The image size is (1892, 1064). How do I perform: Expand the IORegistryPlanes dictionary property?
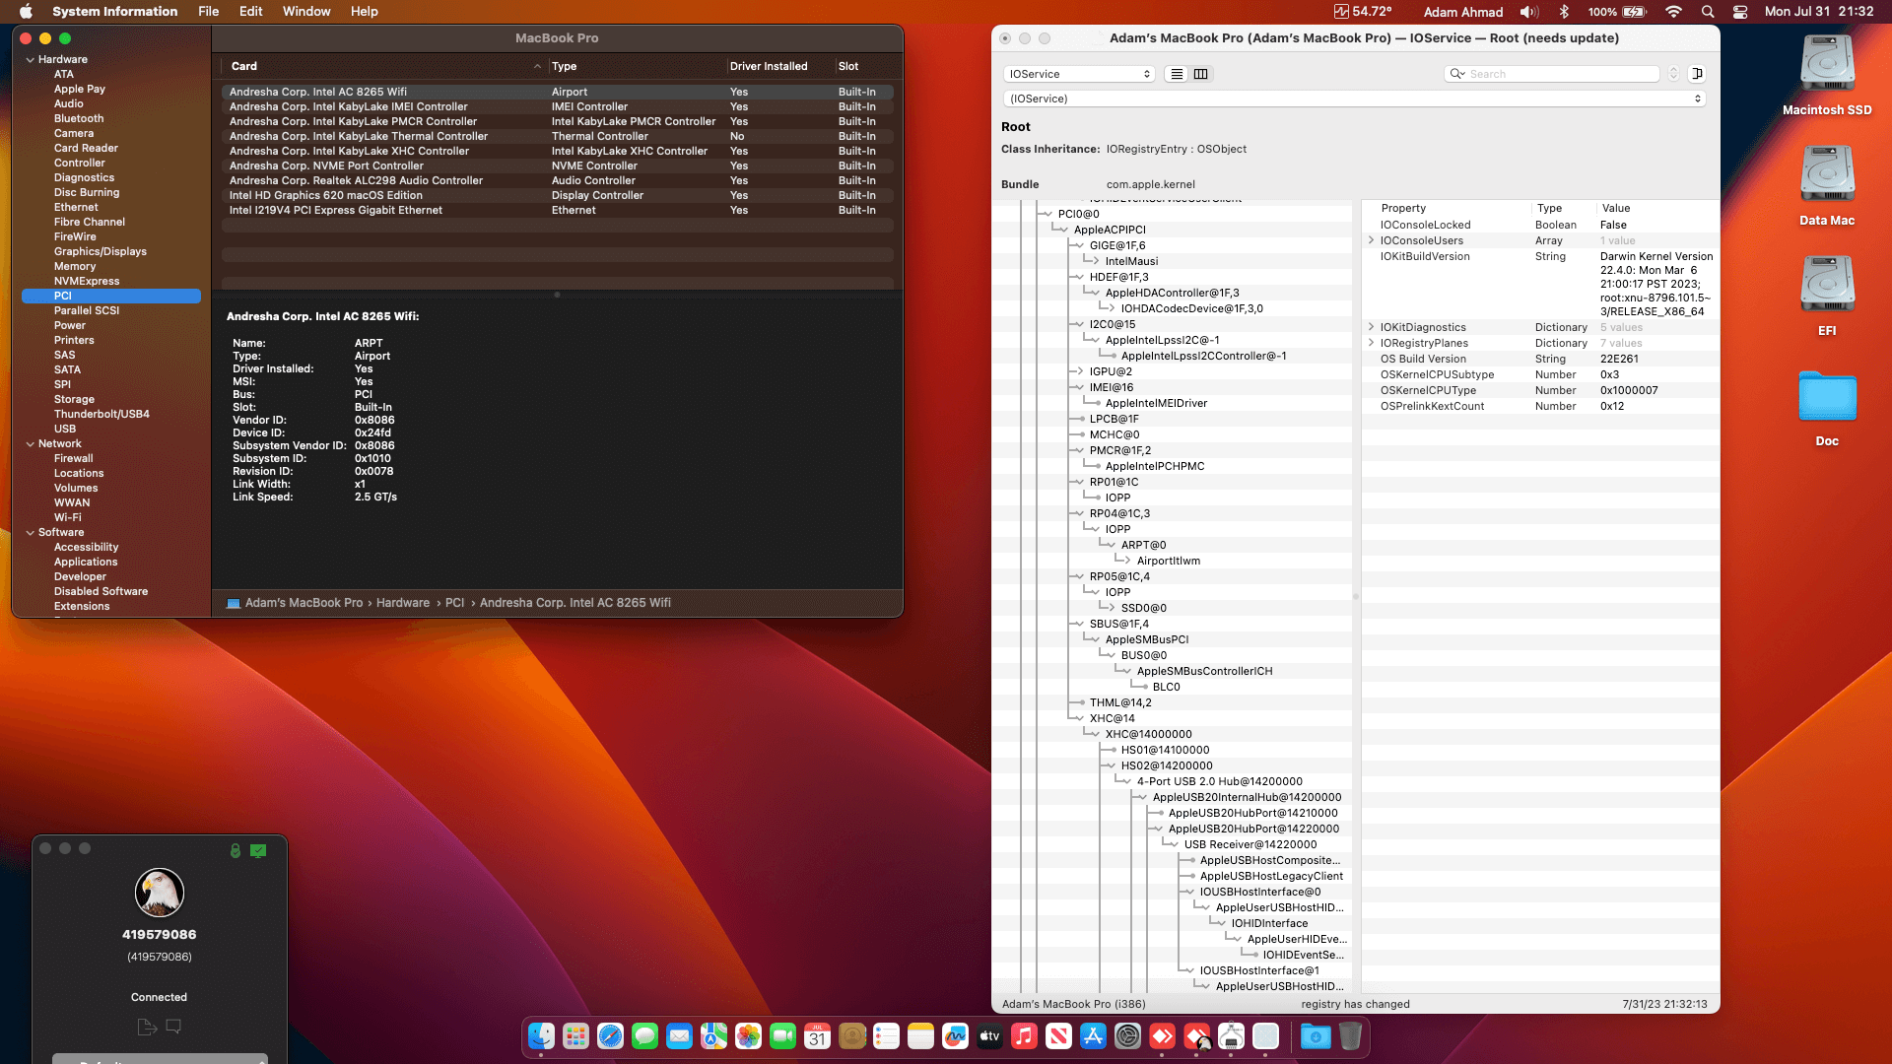point(1372,343)
